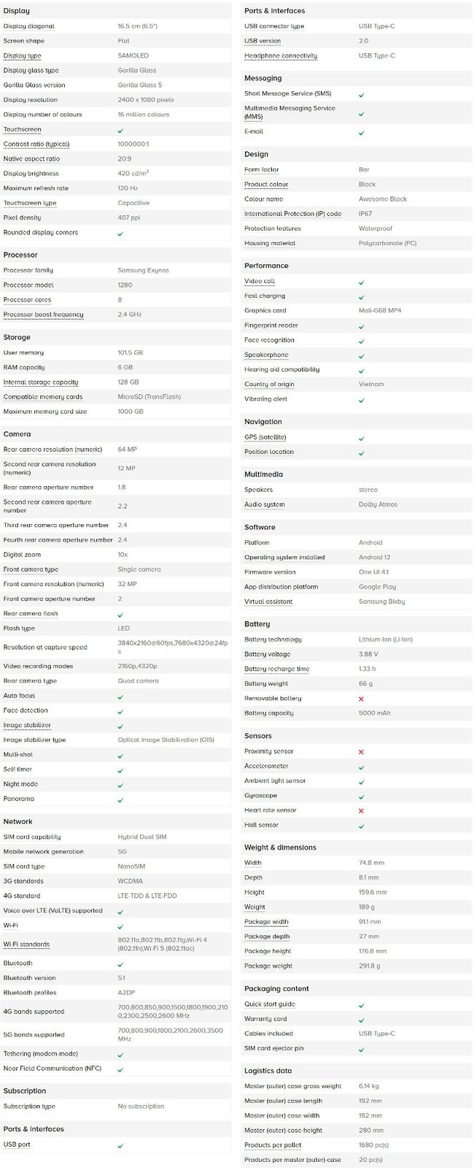Click the International Protection (IP) code link
The image size is (474, 1170).
292,214
